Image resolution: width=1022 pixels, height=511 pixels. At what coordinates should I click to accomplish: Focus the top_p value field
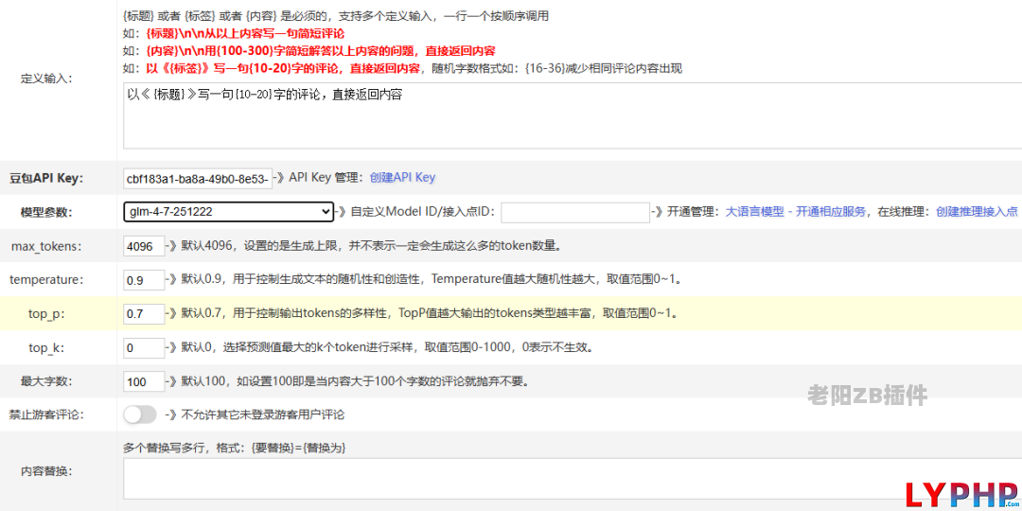pyautogui.click(x=144, y=313)
